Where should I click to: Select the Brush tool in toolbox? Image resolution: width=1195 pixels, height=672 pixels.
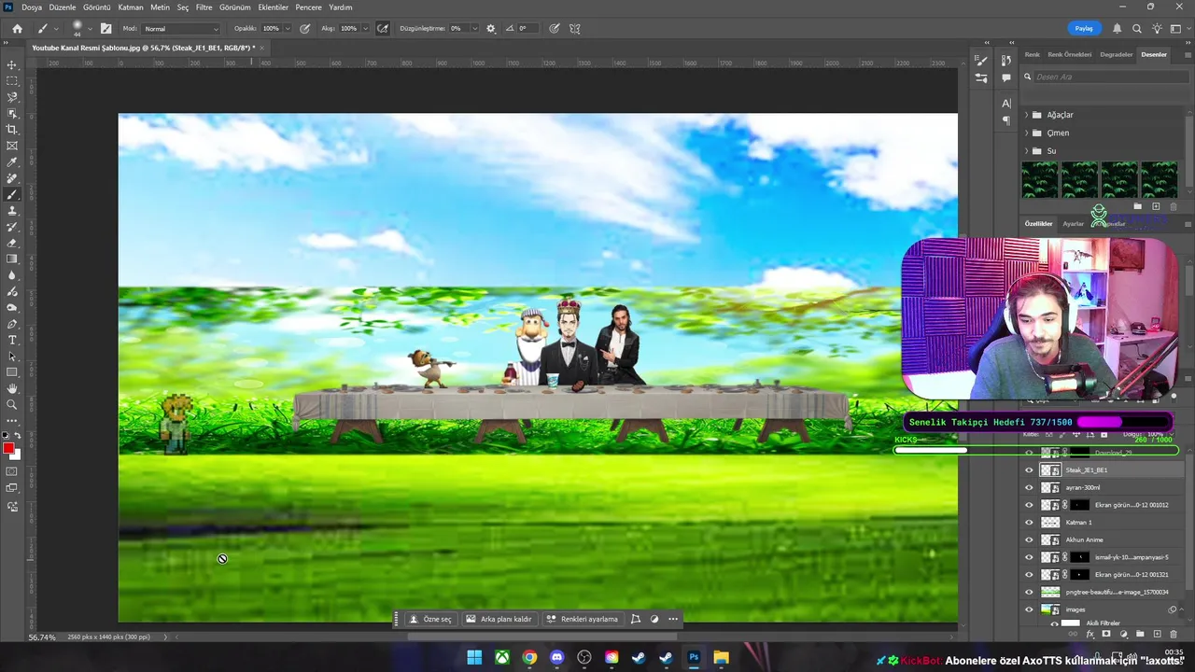tap(12, 195)
